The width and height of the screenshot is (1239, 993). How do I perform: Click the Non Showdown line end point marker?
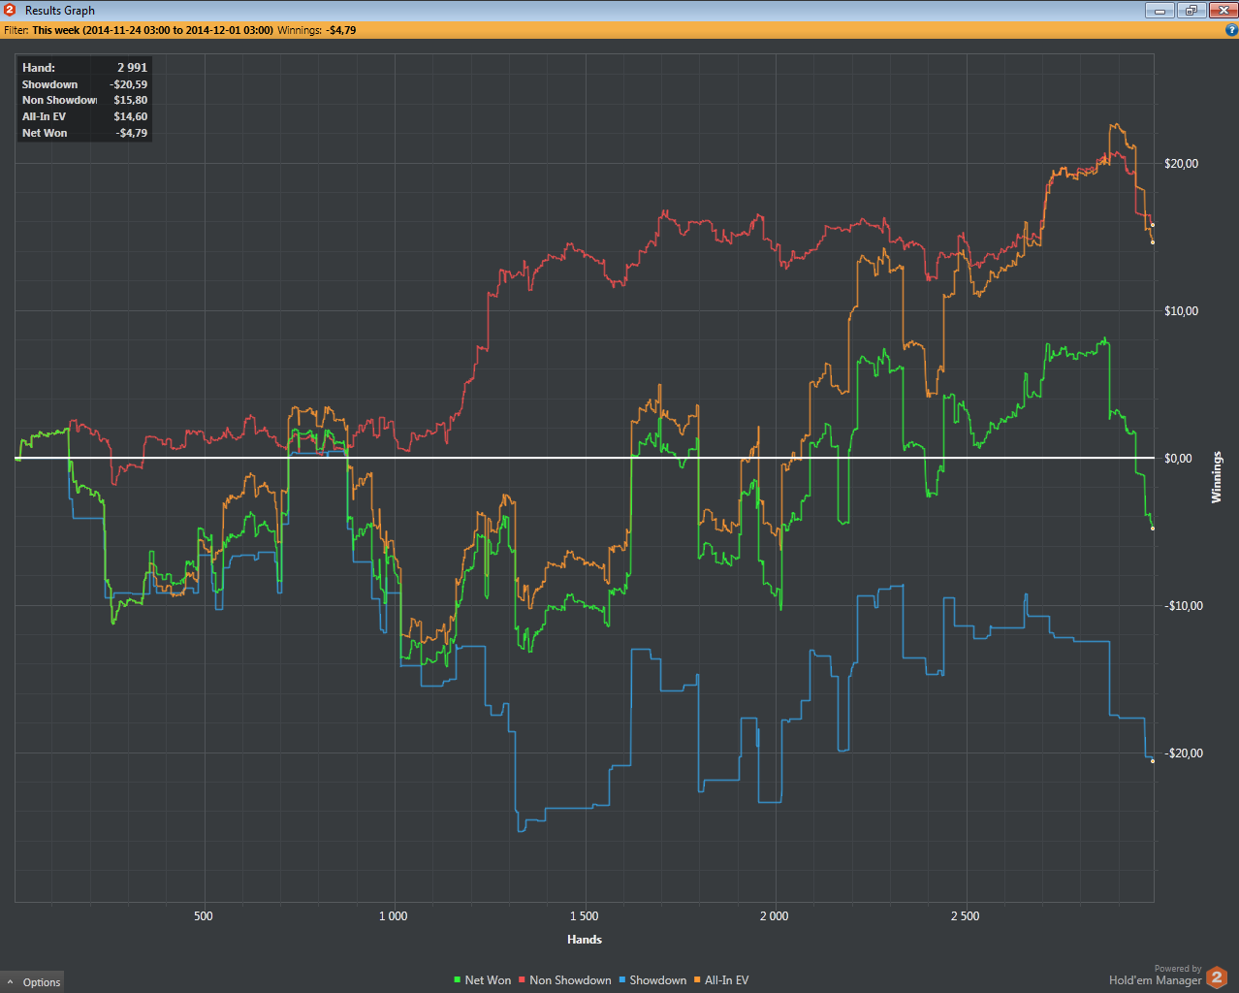1153,225
